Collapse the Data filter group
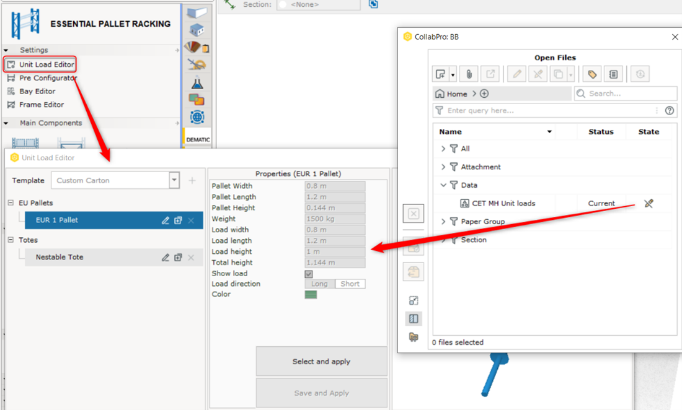 [443, 185]
